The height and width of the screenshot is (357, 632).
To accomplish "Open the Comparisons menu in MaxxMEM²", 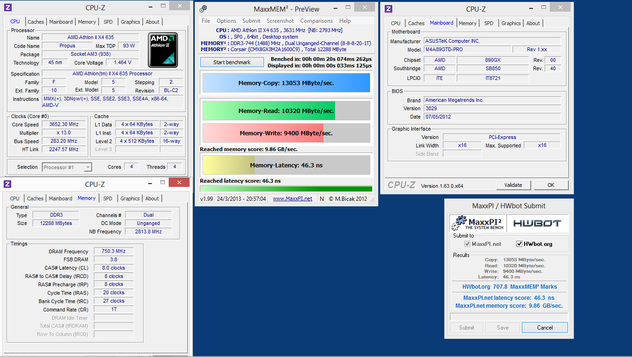I will click(x=316, y=21).
